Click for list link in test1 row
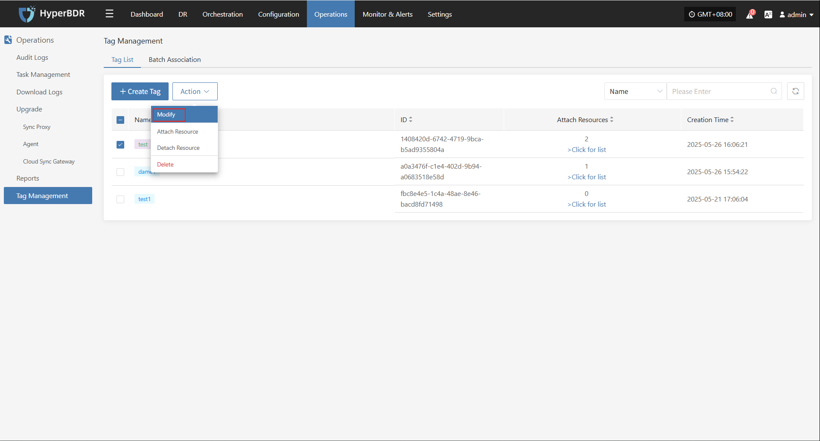820x441 pixels. tap(587, 204)
